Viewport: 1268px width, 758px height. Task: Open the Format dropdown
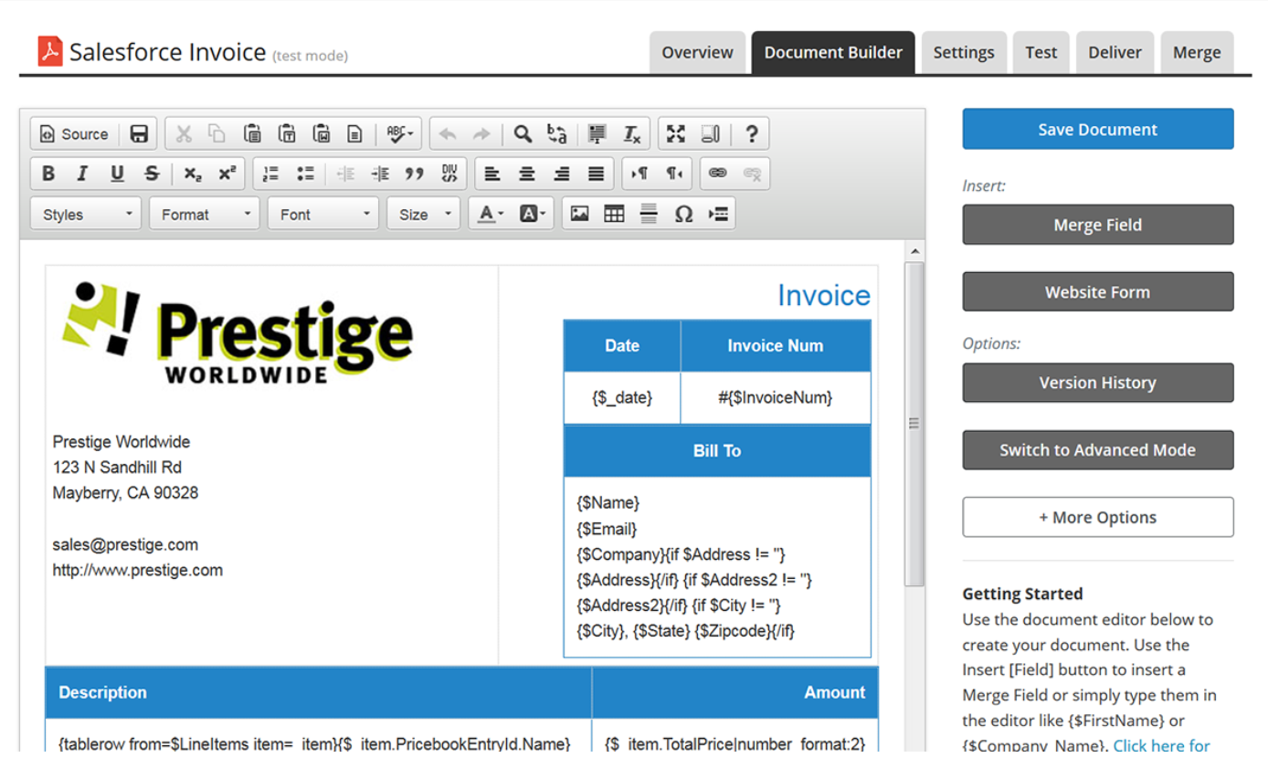205,214
